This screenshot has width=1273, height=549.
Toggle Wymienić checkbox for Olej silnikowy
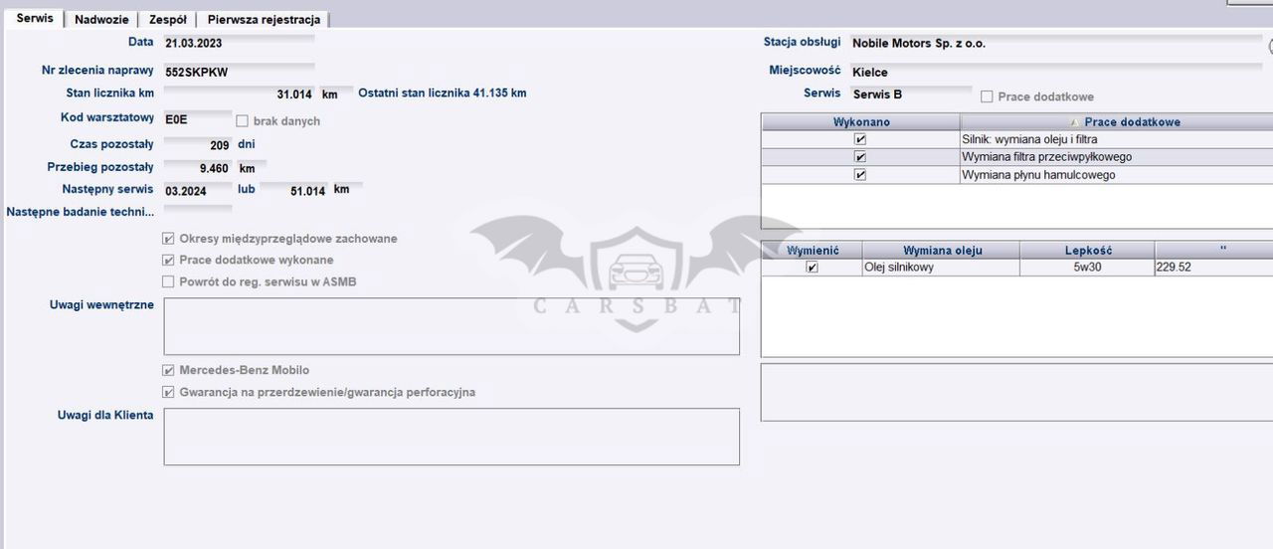(x=812, y=268)
